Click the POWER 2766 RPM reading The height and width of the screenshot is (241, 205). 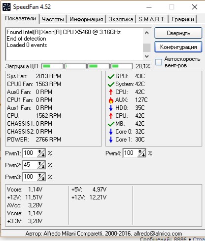[34, 140]
